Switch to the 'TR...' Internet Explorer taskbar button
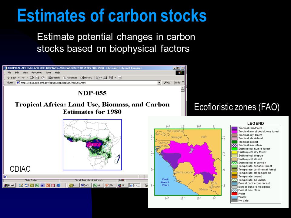 point(135,185)
